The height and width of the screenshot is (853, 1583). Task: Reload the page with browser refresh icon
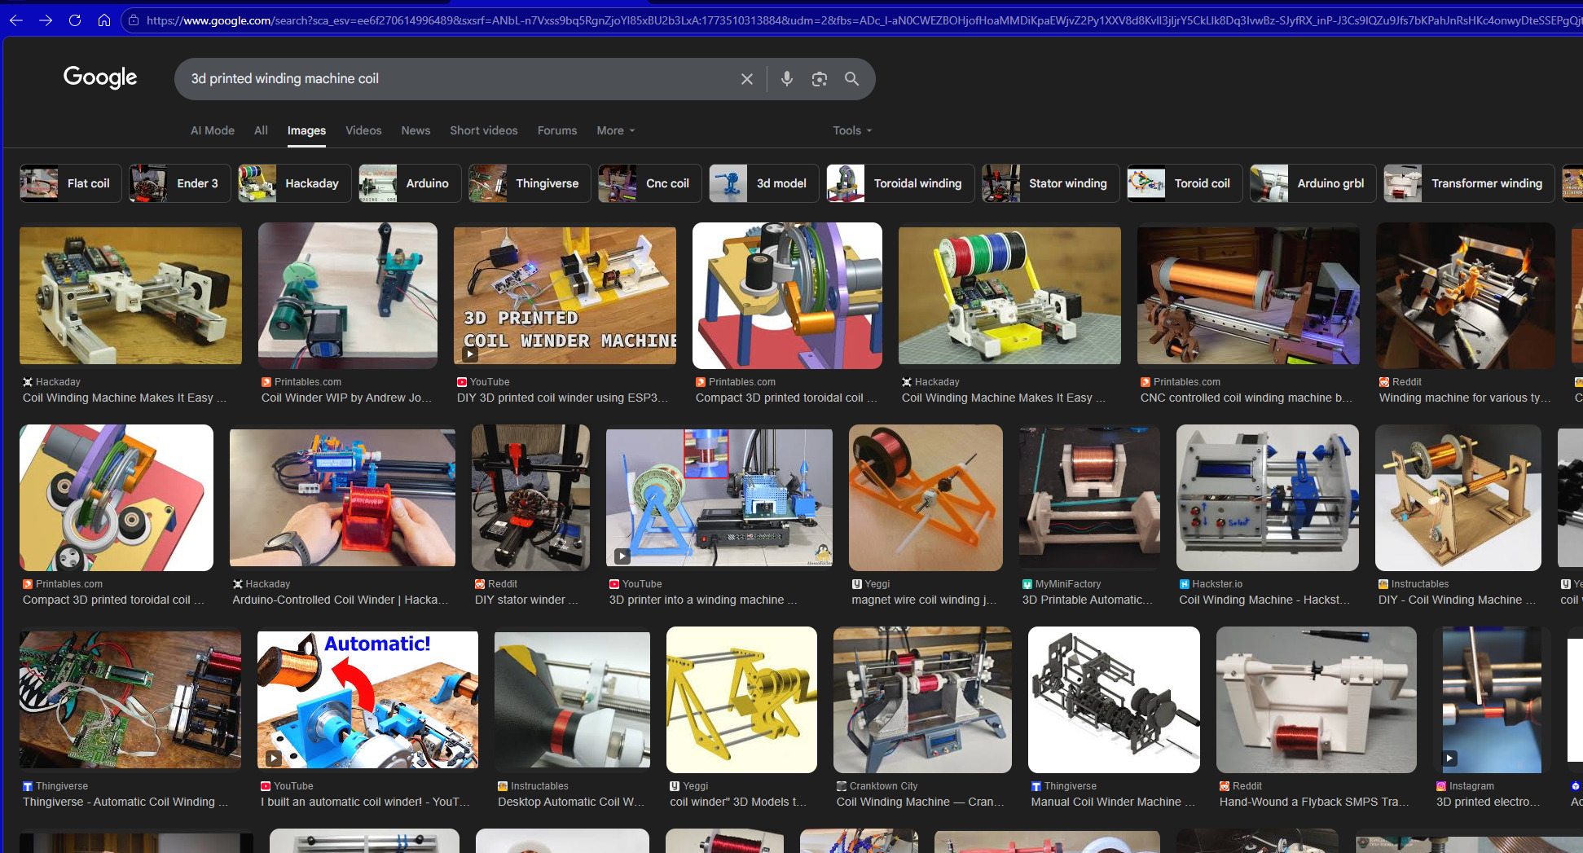[75, 20]
